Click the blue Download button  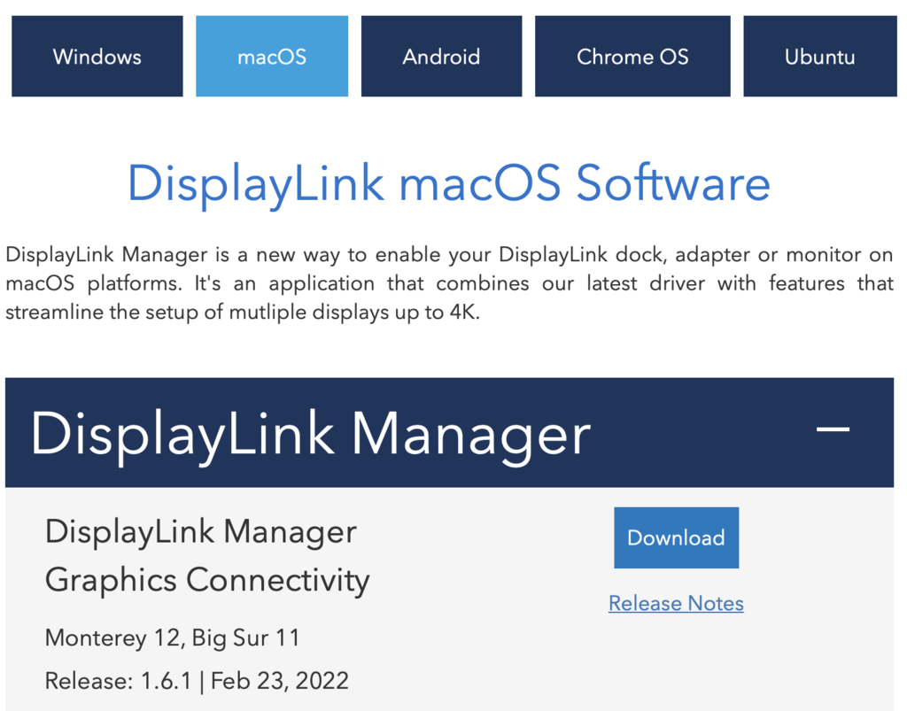[676, 537]
